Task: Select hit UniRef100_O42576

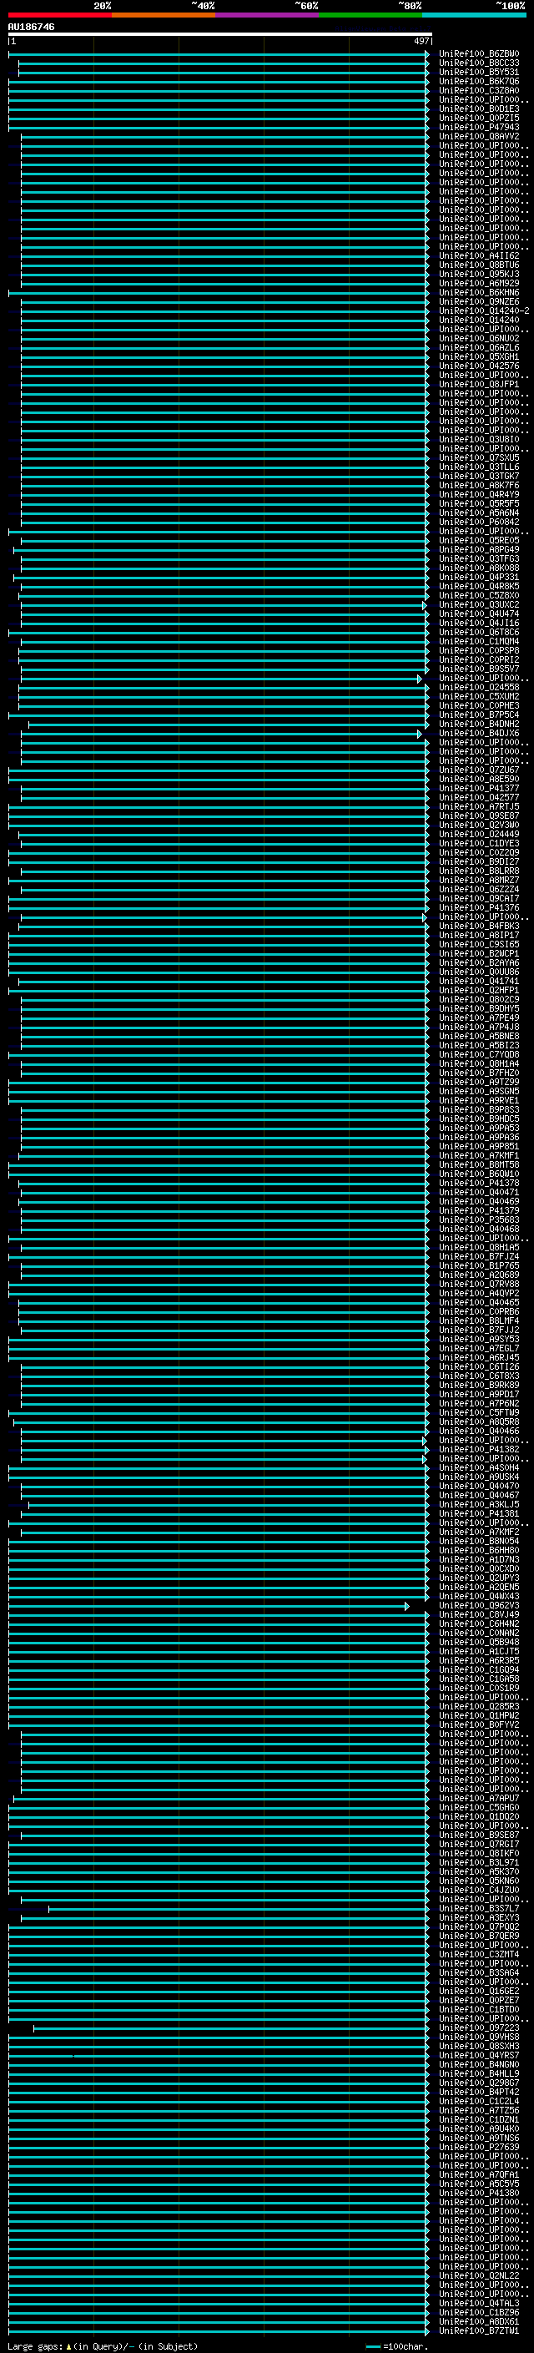Action: coord(479,366)
